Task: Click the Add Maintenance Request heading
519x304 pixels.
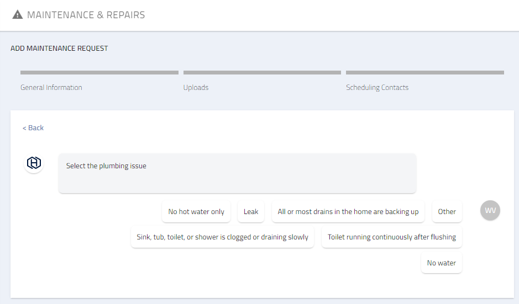Action: (x=59, y=49)
